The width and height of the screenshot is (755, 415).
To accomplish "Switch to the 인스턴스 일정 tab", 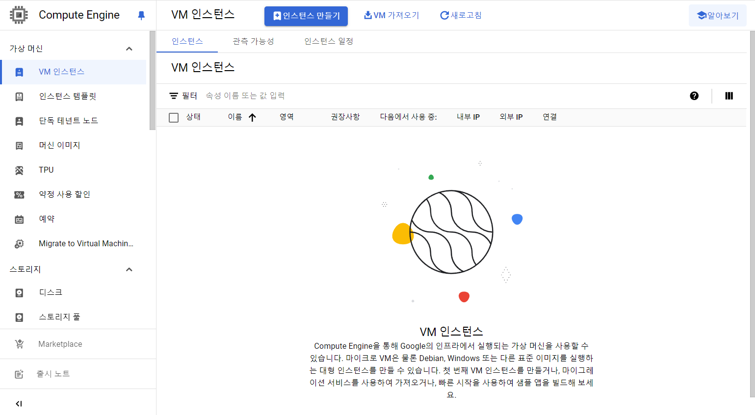I will [329, 41].
